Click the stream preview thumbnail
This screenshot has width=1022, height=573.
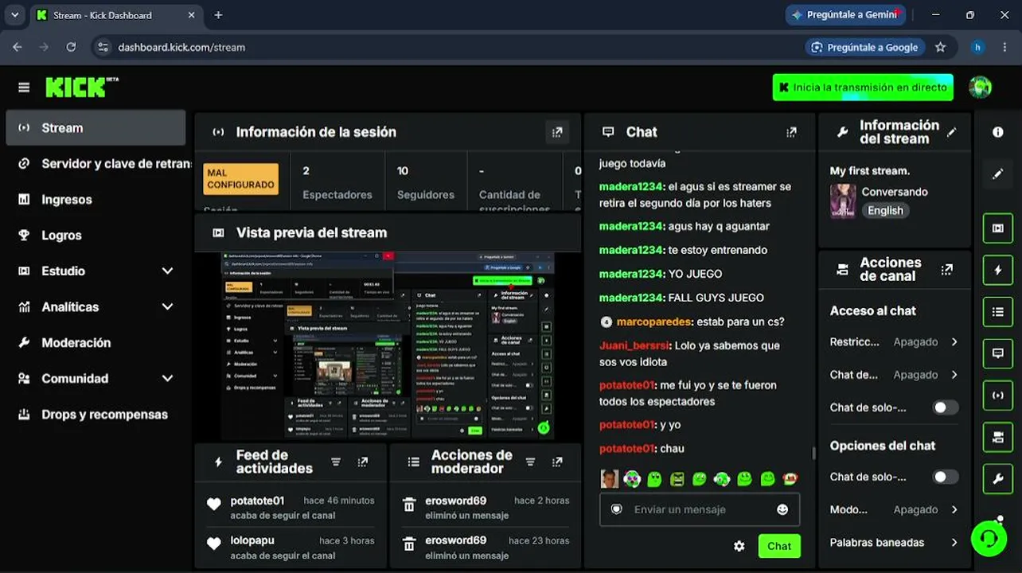[x=388, y=345]
